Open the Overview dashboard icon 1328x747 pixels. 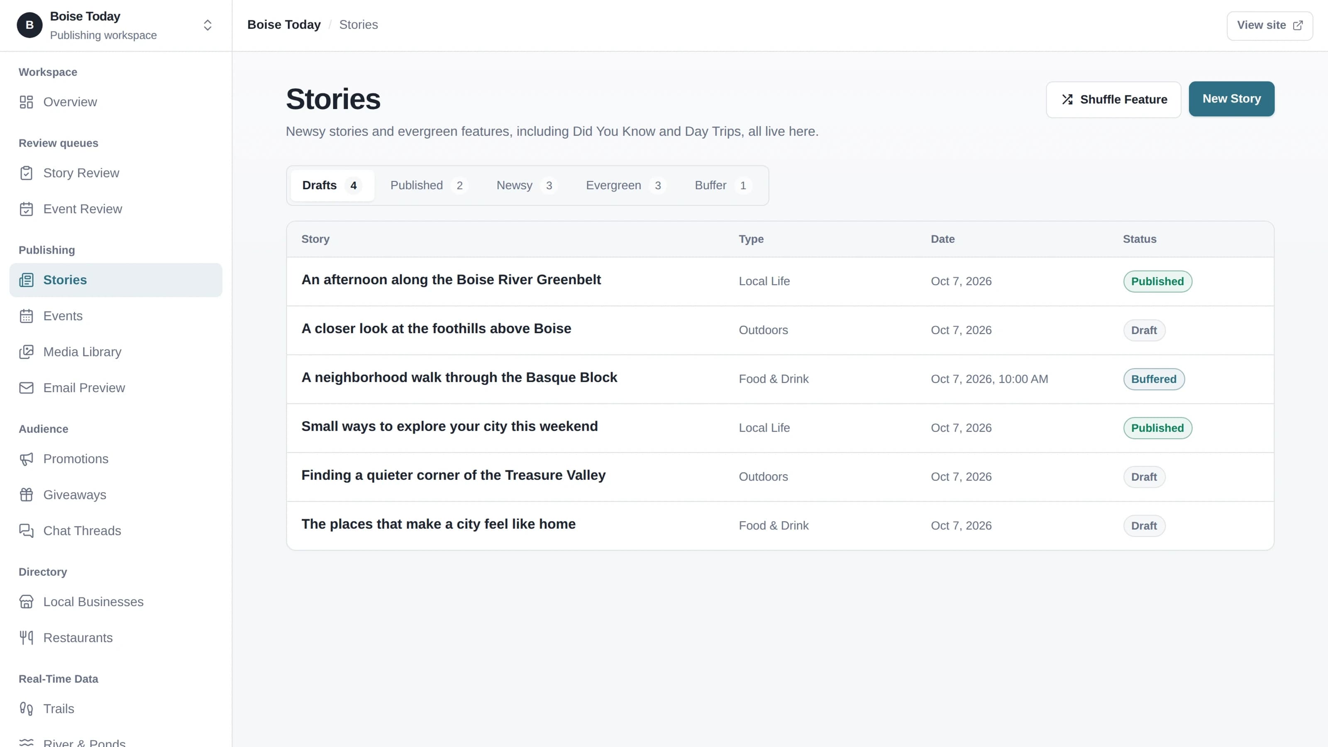pyautogui.click(x=26, y=102)
